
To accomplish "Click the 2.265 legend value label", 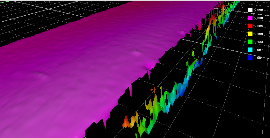I will pos(259,26).
